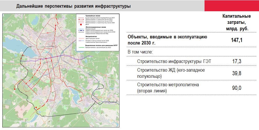
Task: Click the pink Действующая линия metro symbol
Action: pyautogui.click(x=81, y=38)
